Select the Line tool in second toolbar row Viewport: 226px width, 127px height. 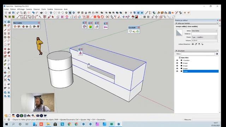pos(18,17)
